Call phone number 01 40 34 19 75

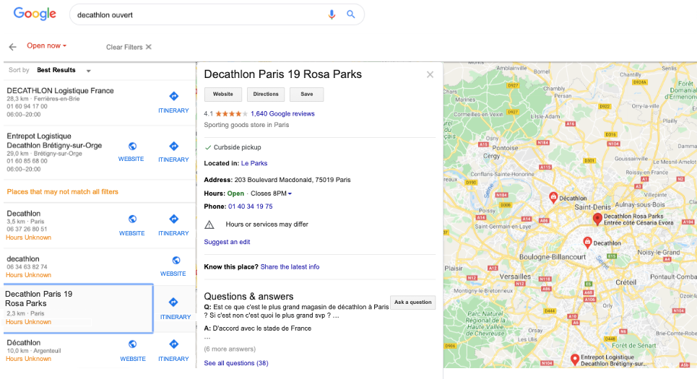point(250,206)
